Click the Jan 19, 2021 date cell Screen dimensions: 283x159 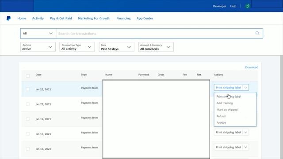pyautogui.click(x=43, y=119)
